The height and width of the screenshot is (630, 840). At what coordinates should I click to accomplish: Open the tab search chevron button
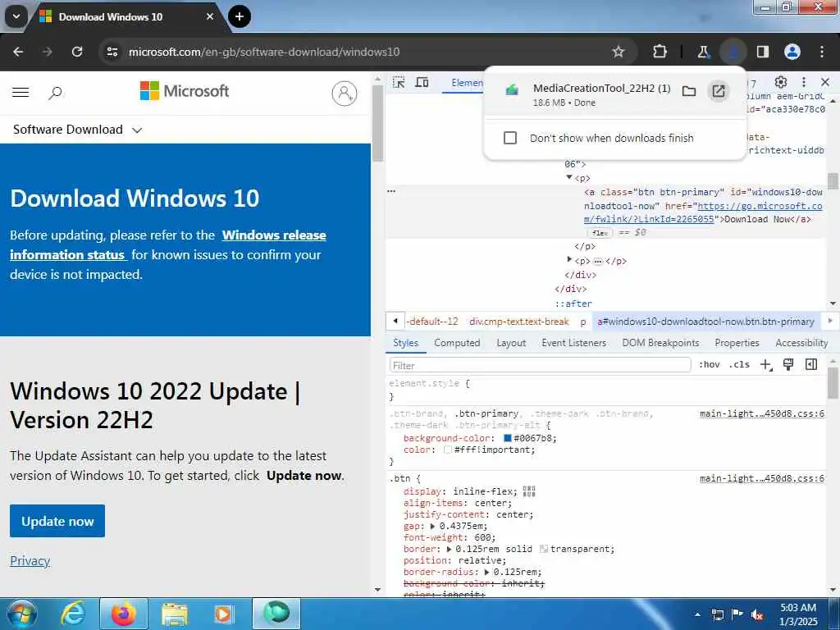click(16, 16)
